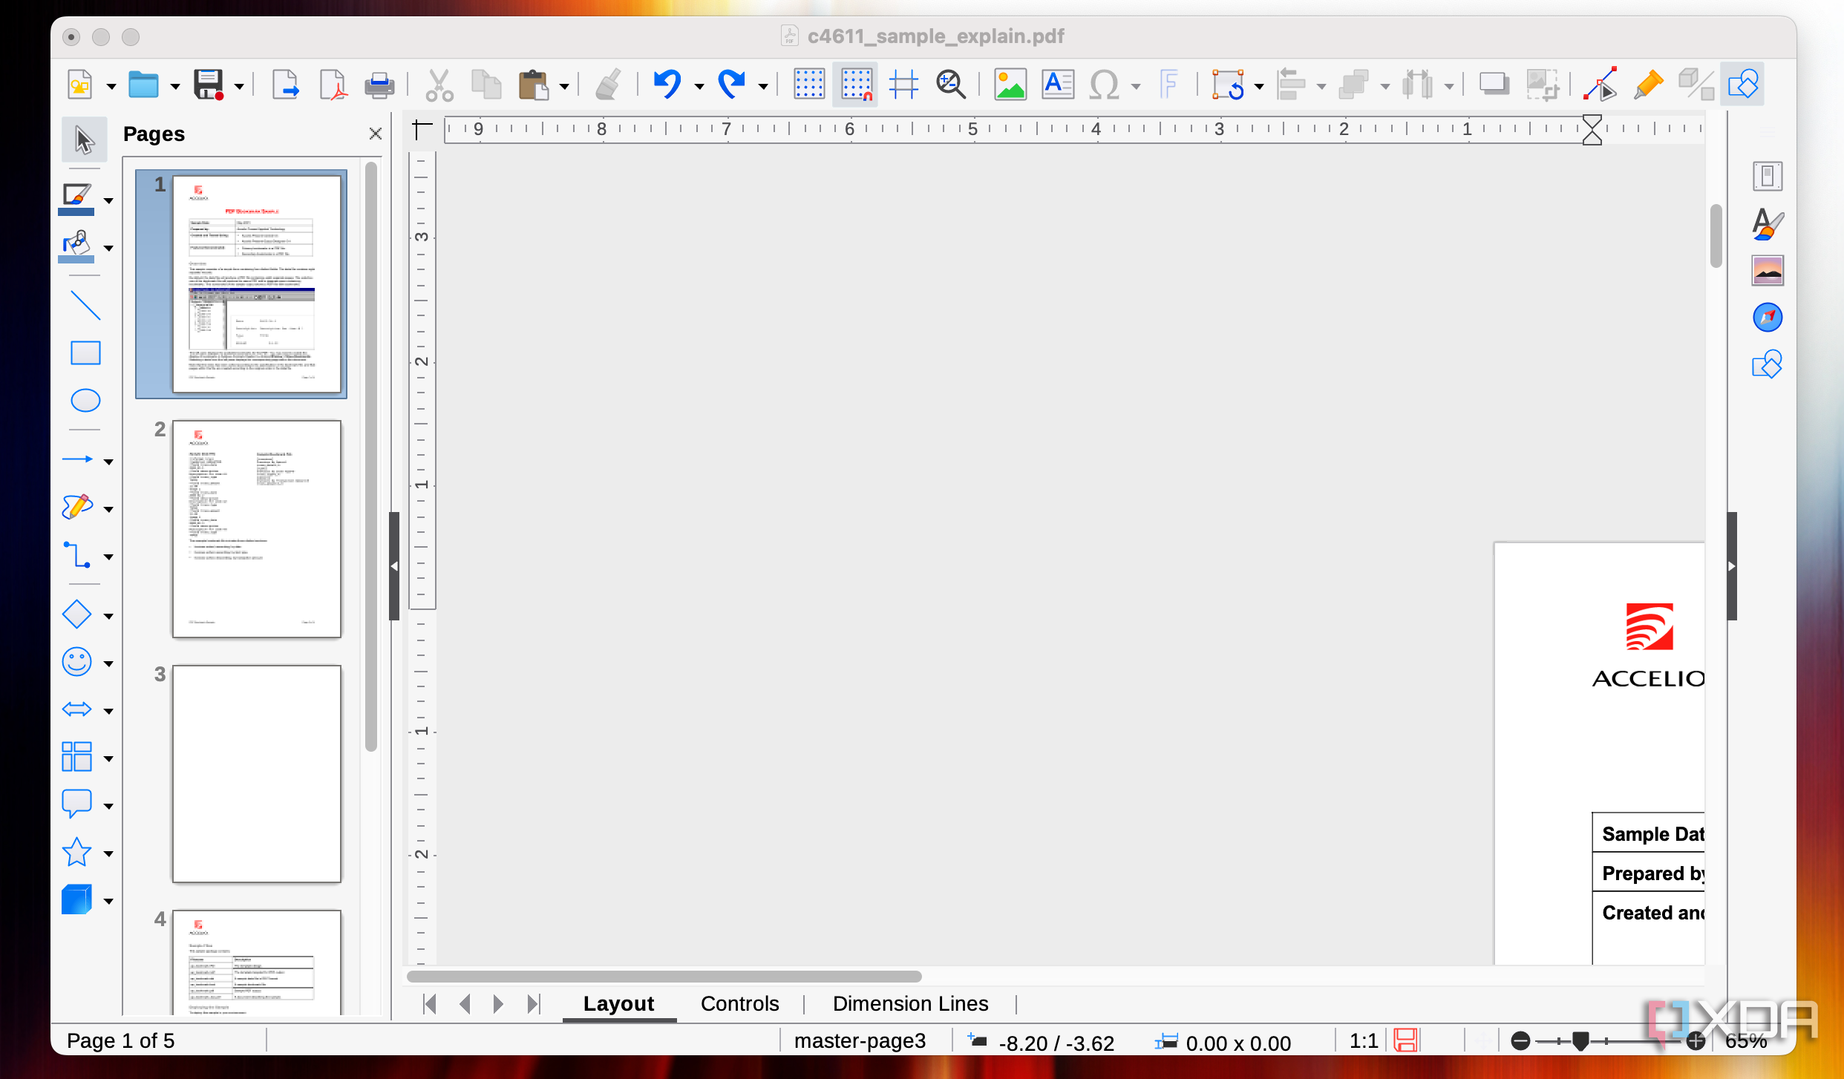Select page 2 thumbnail

coord(256,529)
